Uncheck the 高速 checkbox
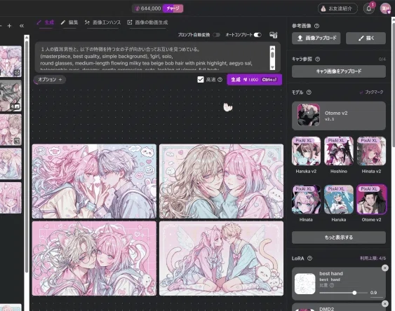This screenshot has height=311, width=395. pos(201,79)
